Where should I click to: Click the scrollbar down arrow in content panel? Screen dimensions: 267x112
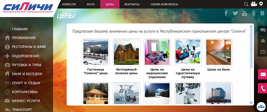(251, 102)
